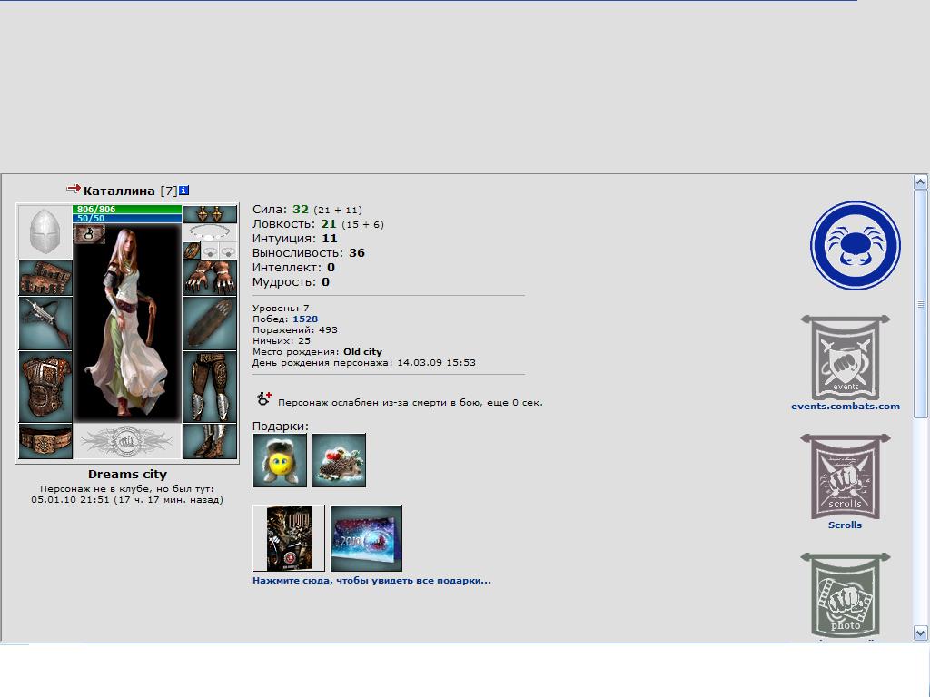Open the yellow smiley in hat gift
Screen dimensions: 930x697
[x=280, y=460]
